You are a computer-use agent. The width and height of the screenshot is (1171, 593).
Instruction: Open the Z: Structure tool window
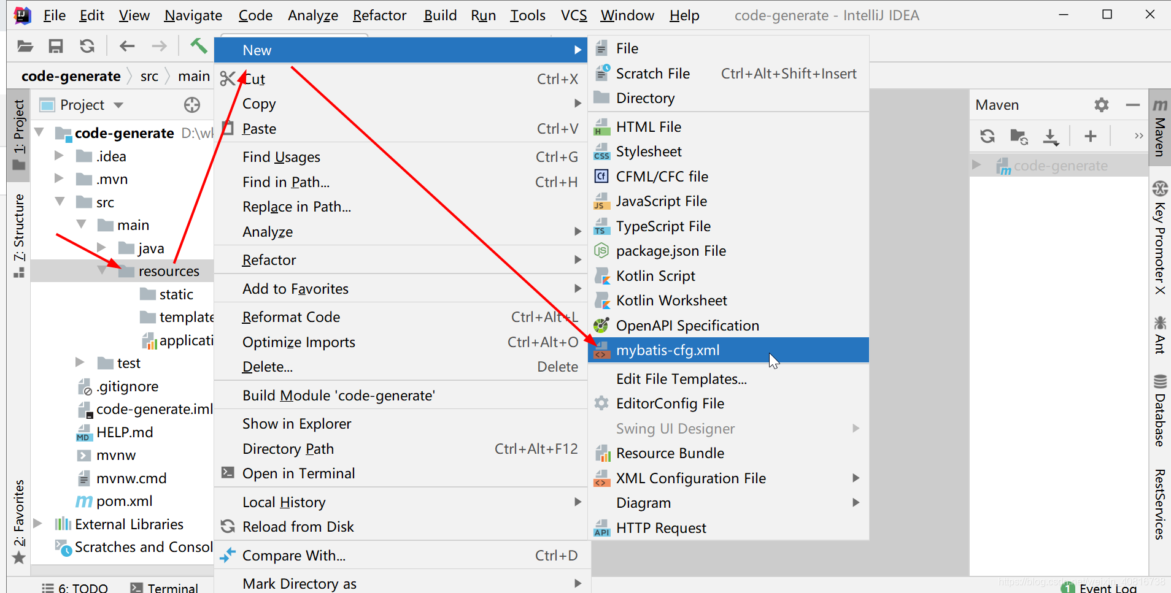pos(19,236)
